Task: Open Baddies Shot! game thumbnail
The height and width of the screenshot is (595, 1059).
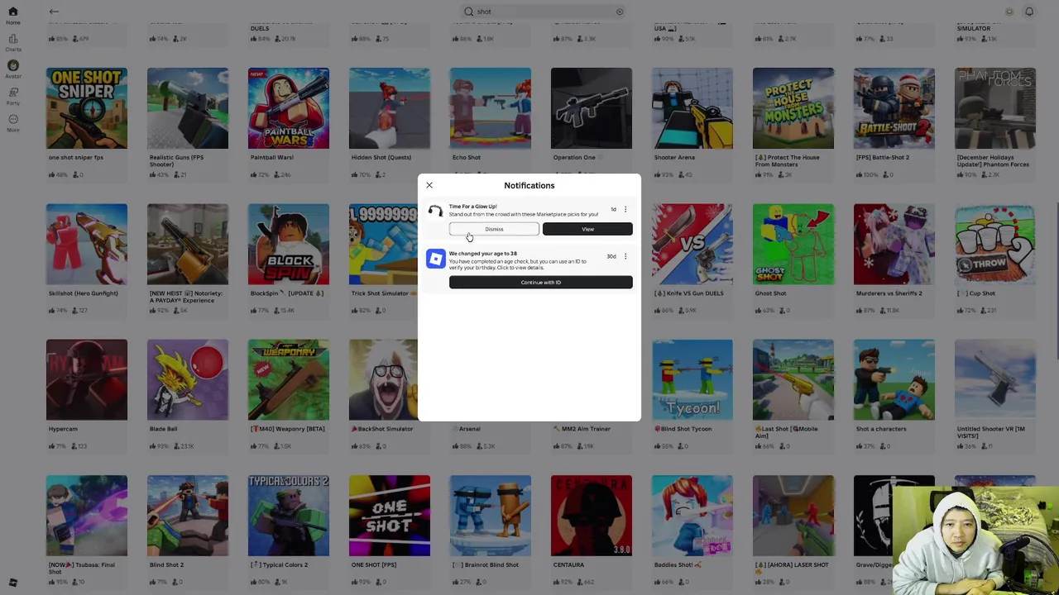Action: click(692, 516)
